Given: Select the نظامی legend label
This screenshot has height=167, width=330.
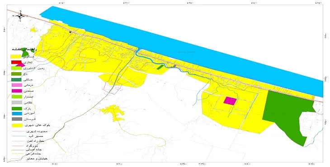Looking at the screenshot, I should 28,103.
